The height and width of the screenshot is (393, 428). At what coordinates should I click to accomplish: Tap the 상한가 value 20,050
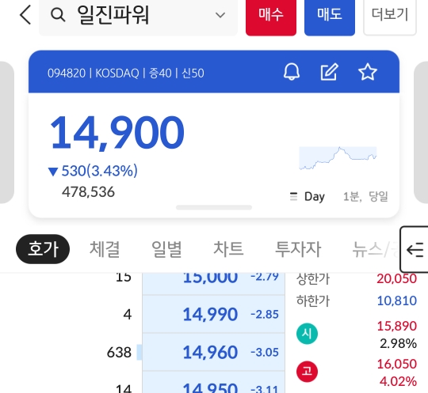(396, 278)
